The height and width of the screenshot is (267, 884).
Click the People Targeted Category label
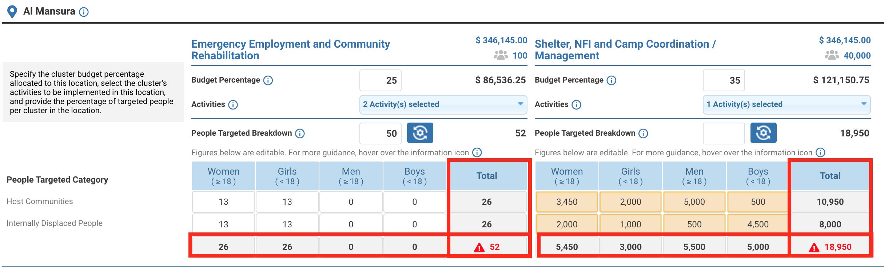click(x=57, y=180)
